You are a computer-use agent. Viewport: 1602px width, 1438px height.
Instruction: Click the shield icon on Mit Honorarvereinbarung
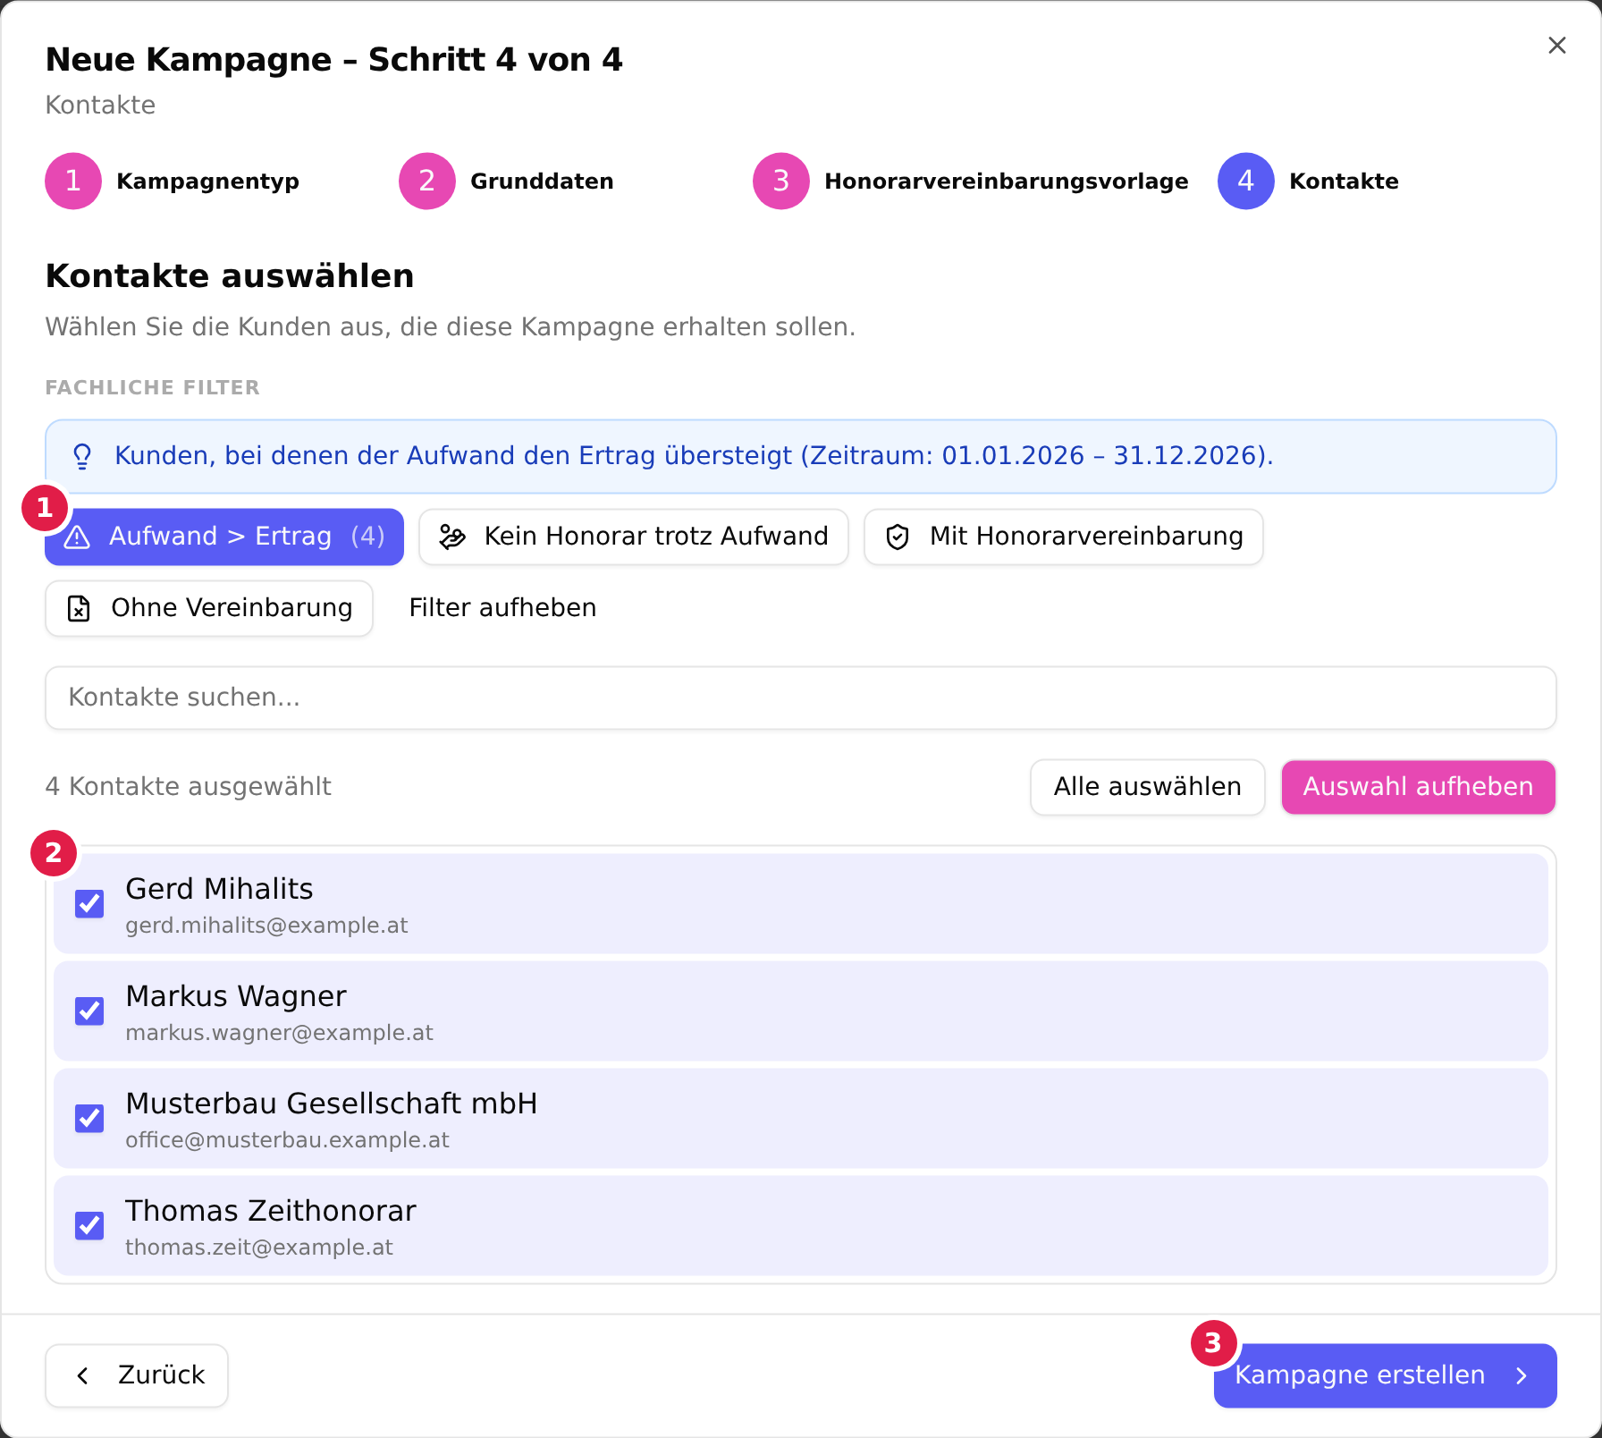(898, 537)
